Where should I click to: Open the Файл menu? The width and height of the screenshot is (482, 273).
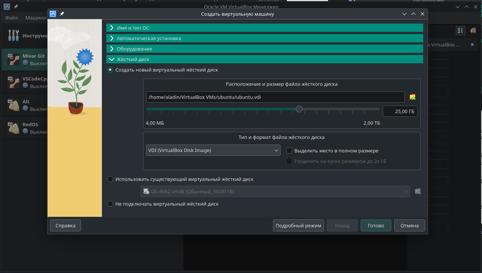pyautogui.click(x=11, y=18)
